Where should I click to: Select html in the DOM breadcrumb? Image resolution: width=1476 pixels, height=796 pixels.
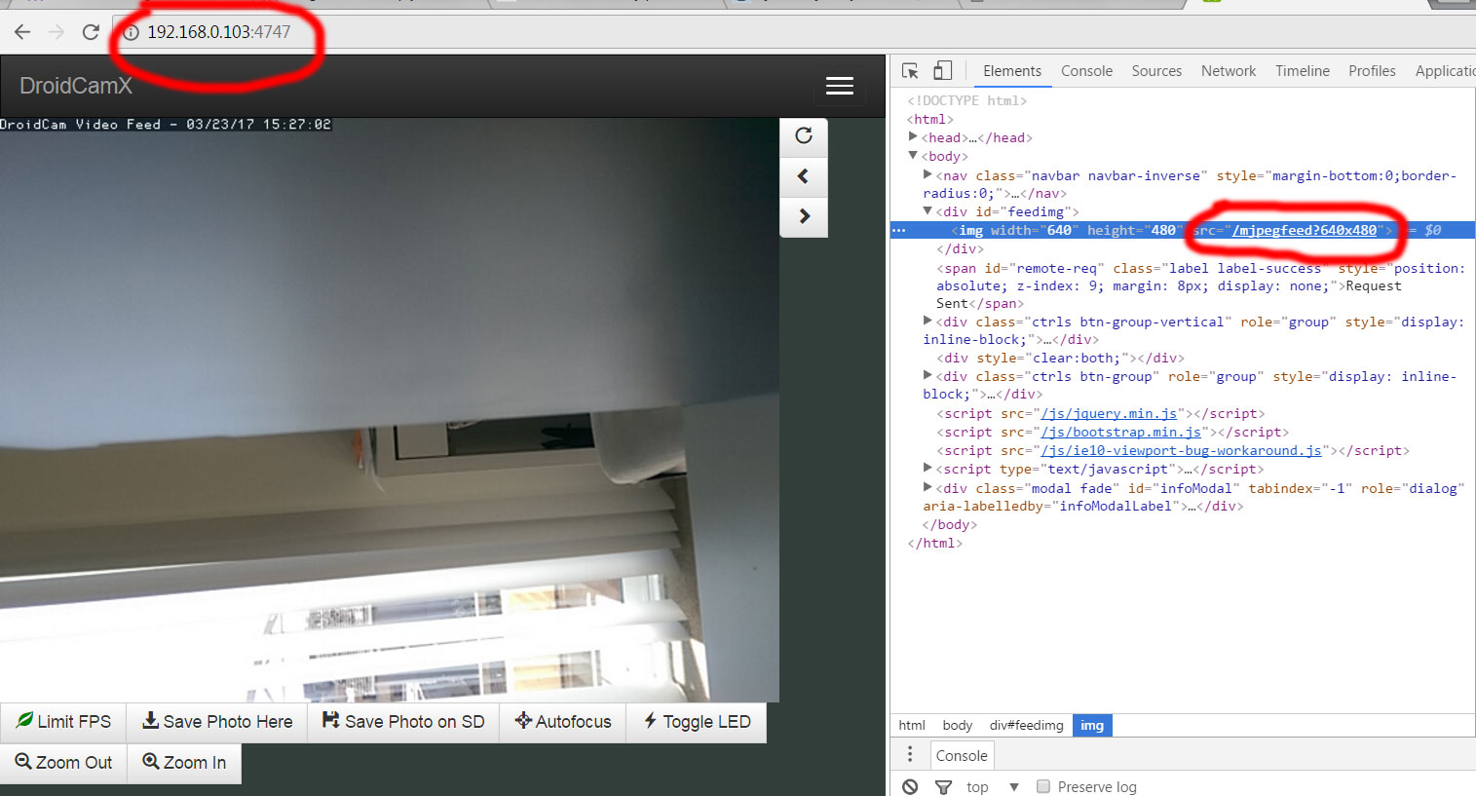point(912,726)
